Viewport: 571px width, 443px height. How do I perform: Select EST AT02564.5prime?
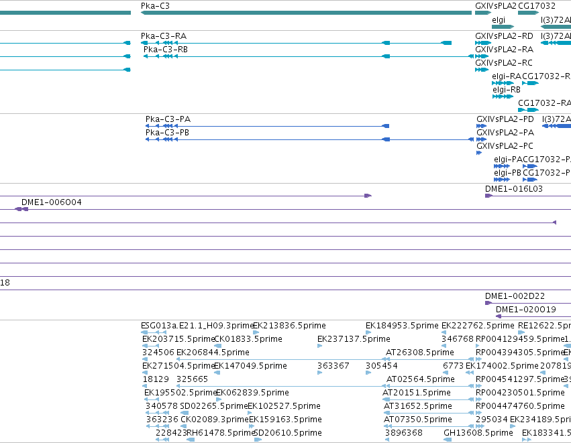tap(420, 380)
